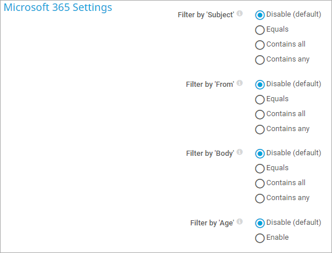The image size is (332, 253).
Task: Select Equals for the Subject filter
Action: (260, 30)
